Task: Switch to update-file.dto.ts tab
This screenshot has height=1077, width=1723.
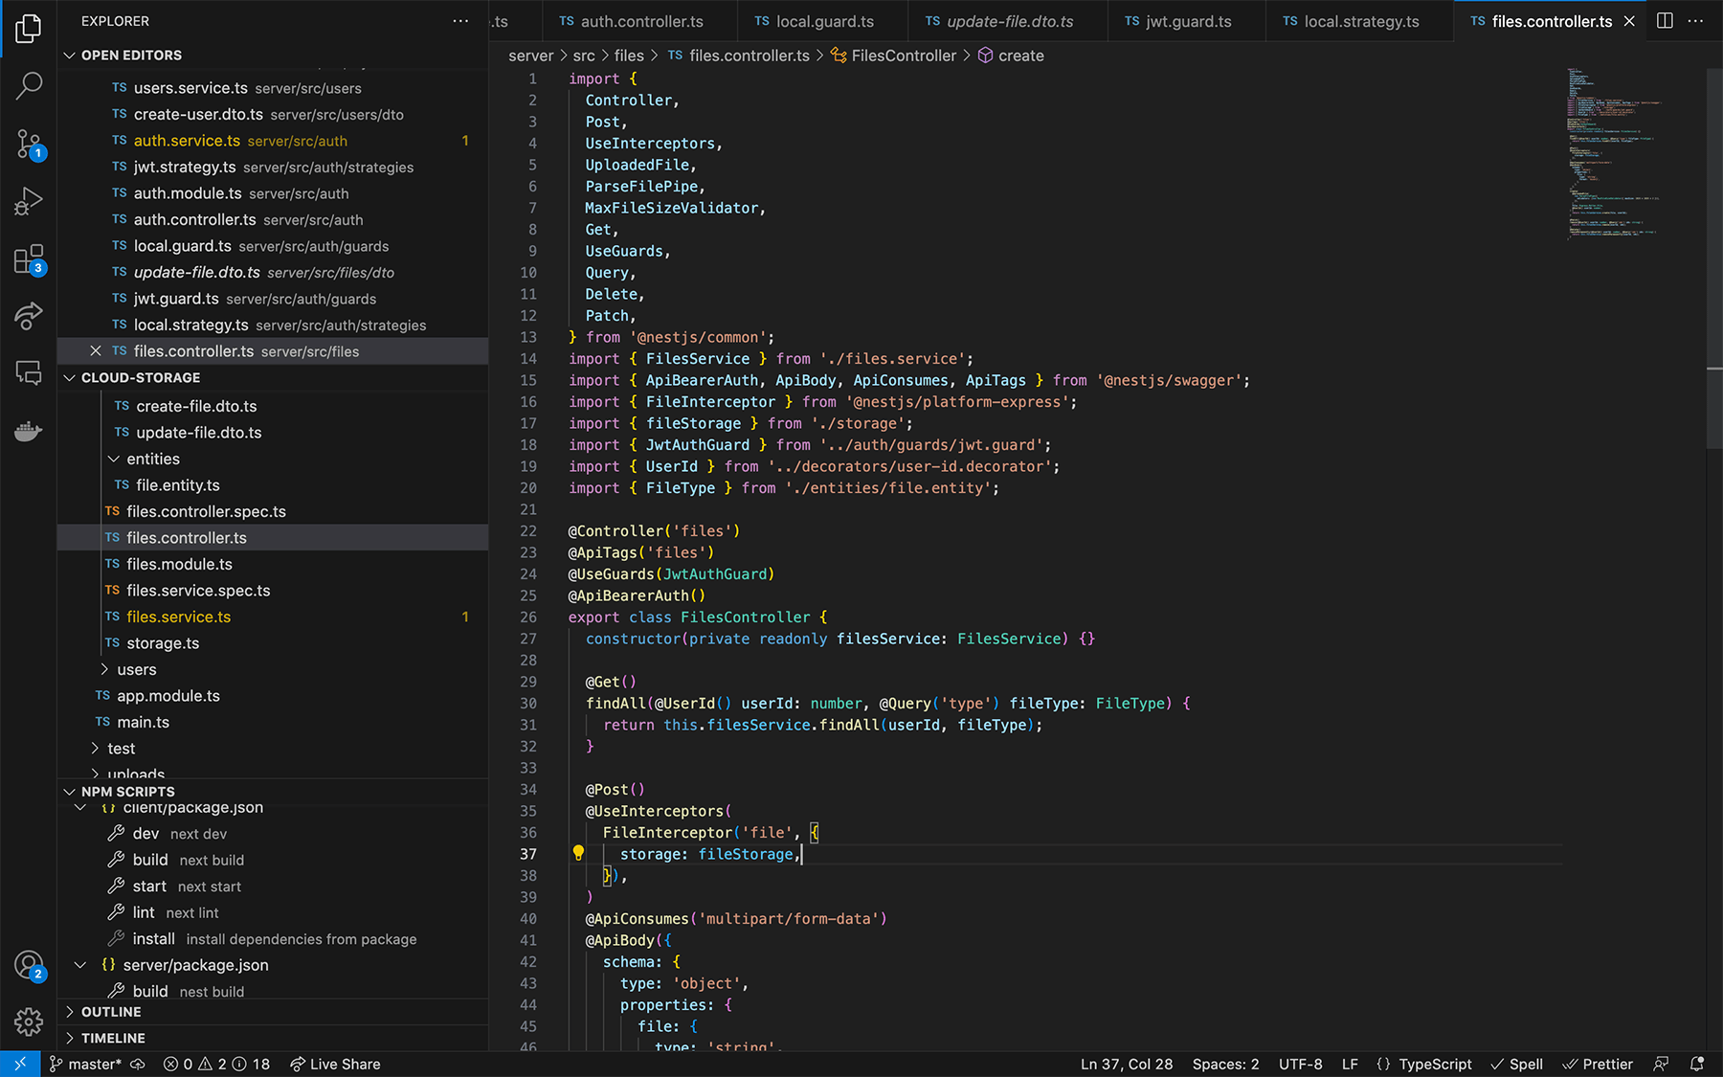Action: (1009, 21)
